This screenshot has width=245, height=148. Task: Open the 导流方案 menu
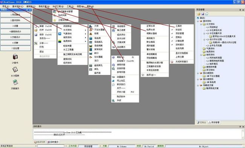(44, 6)
